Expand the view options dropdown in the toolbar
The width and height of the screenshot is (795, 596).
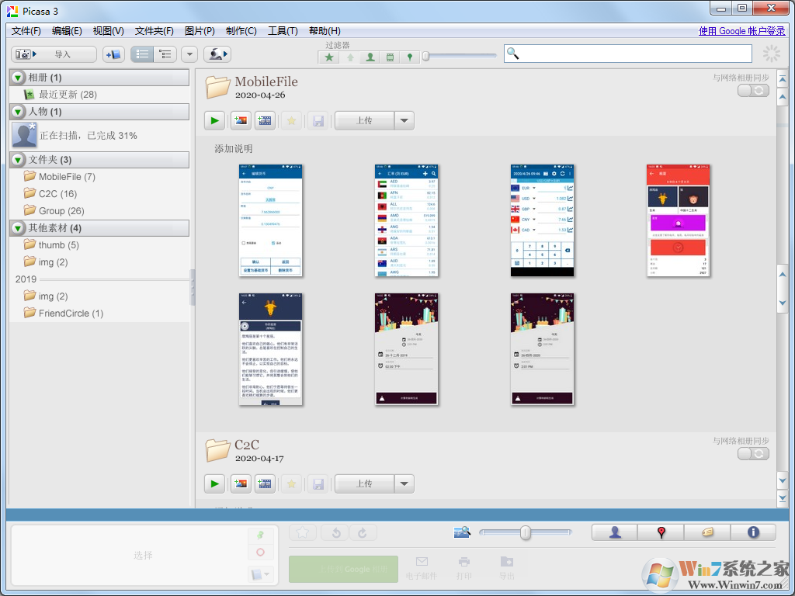tap(189, 54)
